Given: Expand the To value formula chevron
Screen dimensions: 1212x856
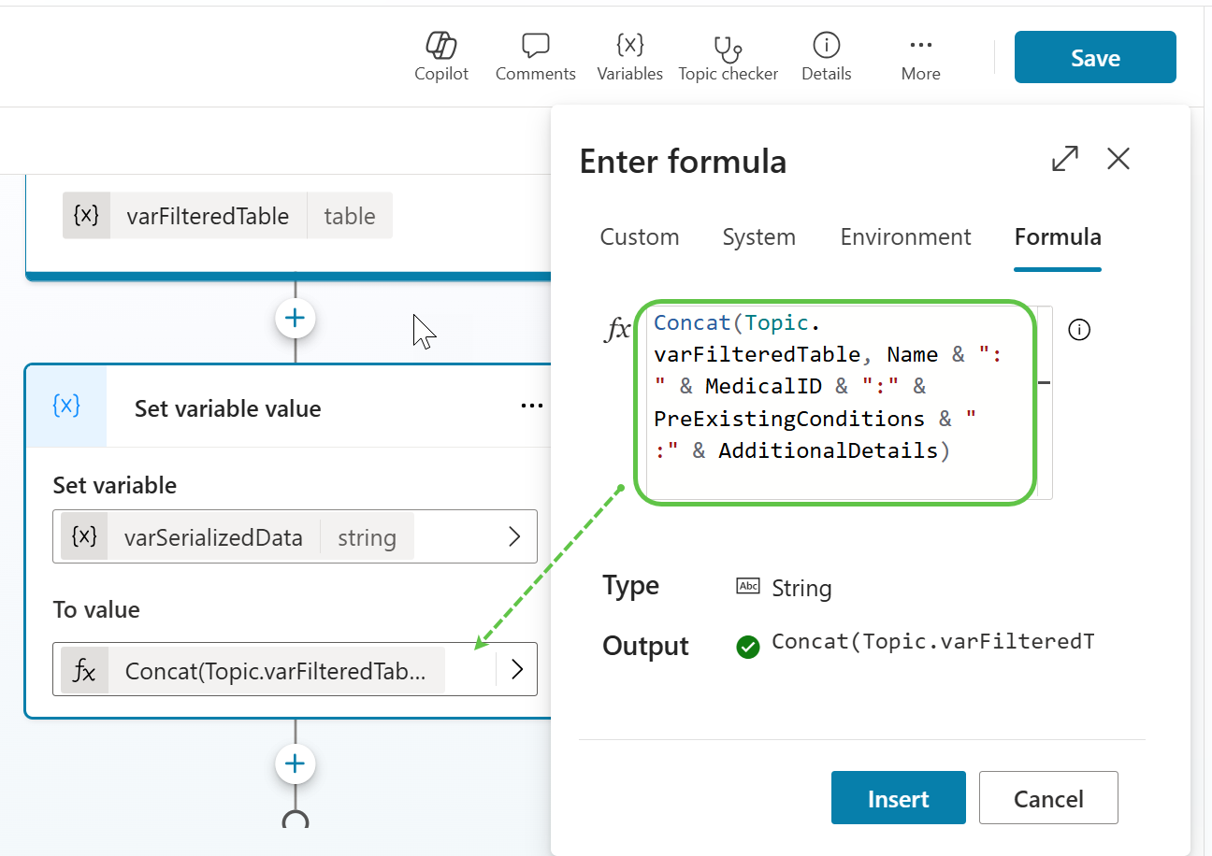Looking at the screenshot, I should [x=516, y=670].
